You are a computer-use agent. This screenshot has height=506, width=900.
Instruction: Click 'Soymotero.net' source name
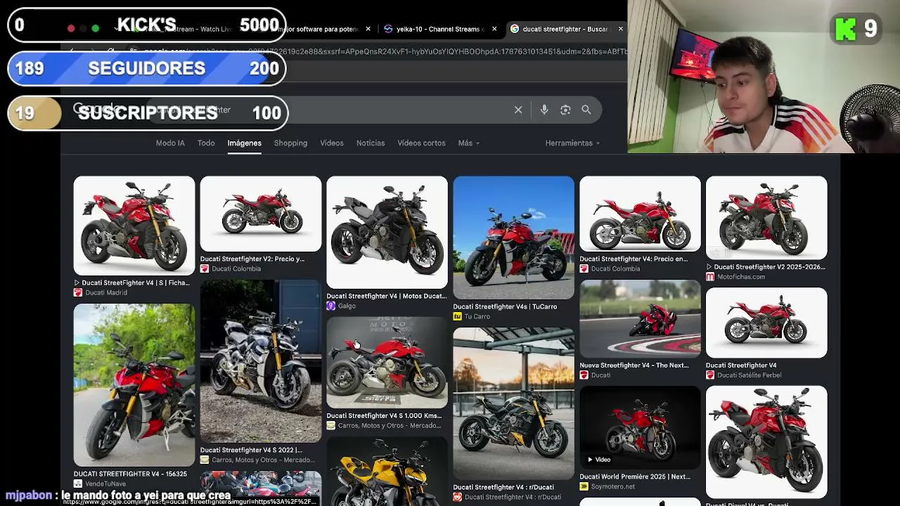click(613, 486)
